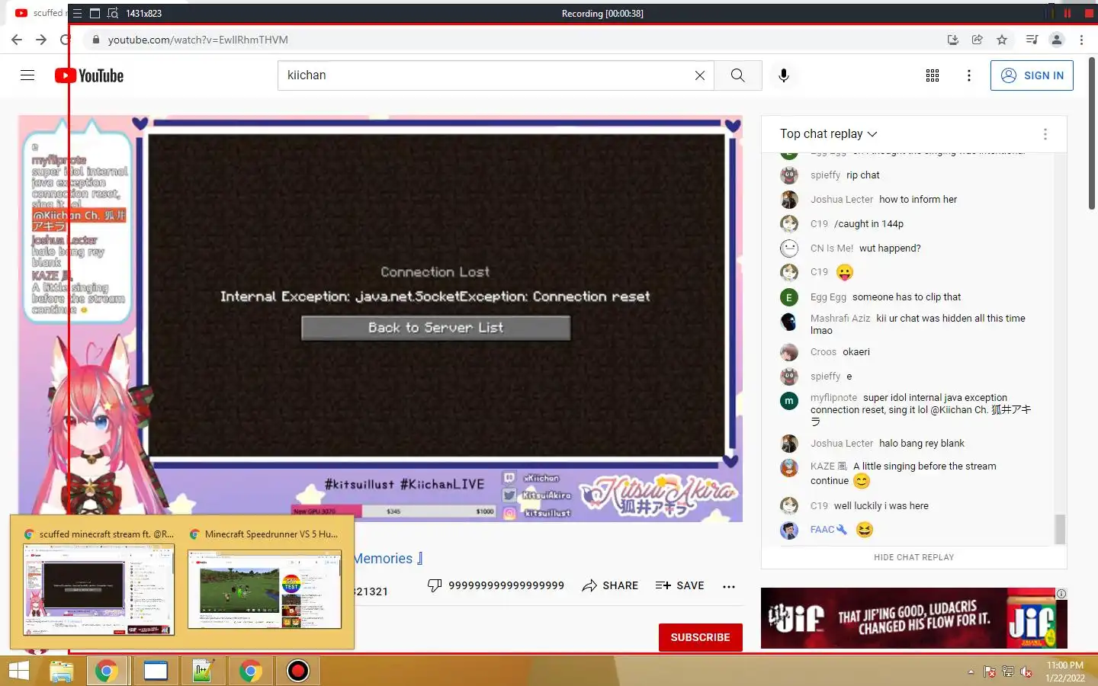
Task: Click the magnifier search button
Action: 737,75
